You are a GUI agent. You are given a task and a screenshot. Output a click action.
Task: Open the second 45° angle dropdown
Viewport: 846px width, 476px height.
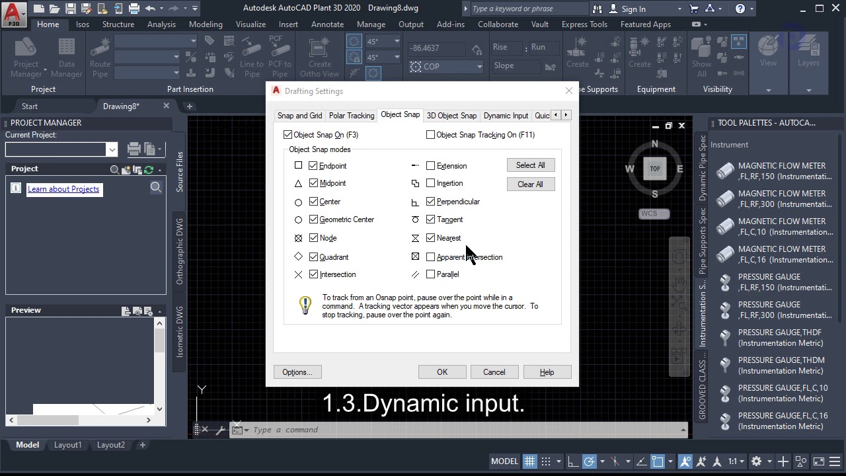[397, 58]
